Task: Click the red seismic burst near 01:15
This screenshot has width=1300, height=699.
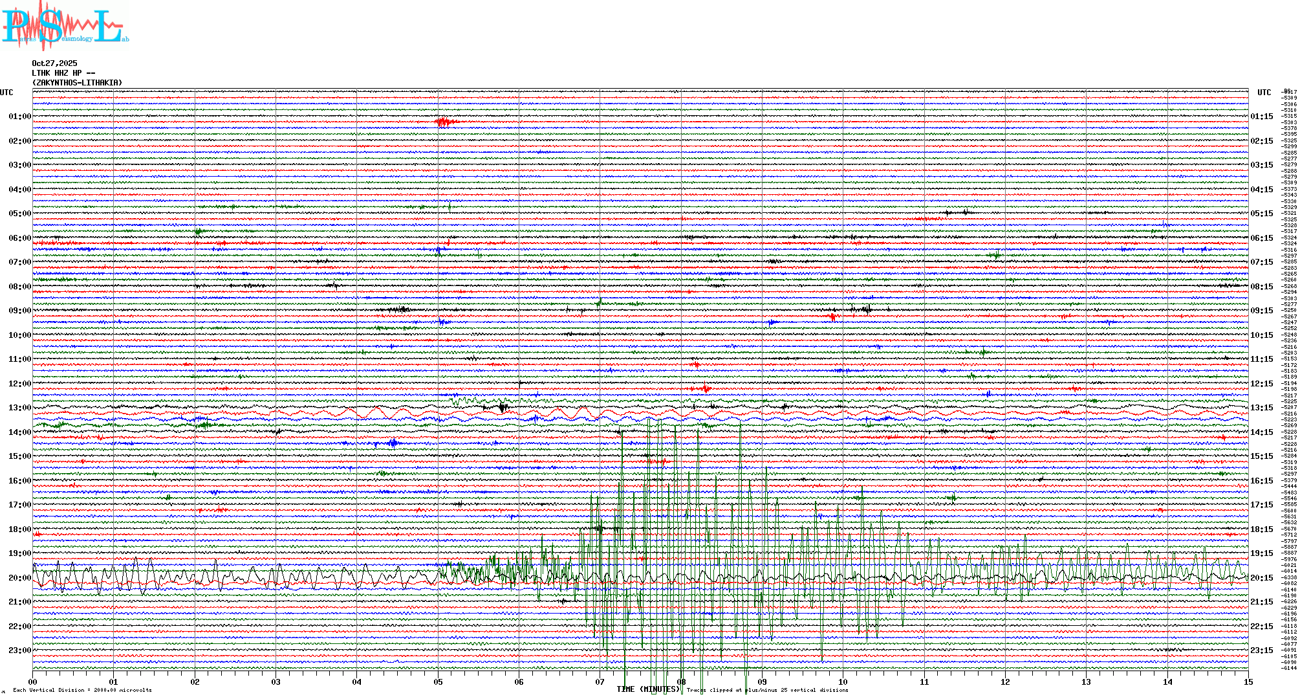Action: [444, 122]
